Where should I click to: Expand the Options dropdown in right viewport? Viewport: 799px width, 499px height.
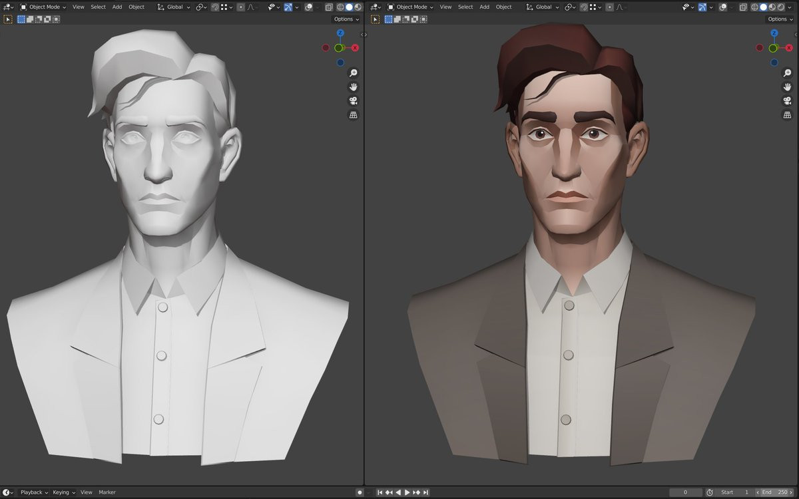click(x=780, y=19)
